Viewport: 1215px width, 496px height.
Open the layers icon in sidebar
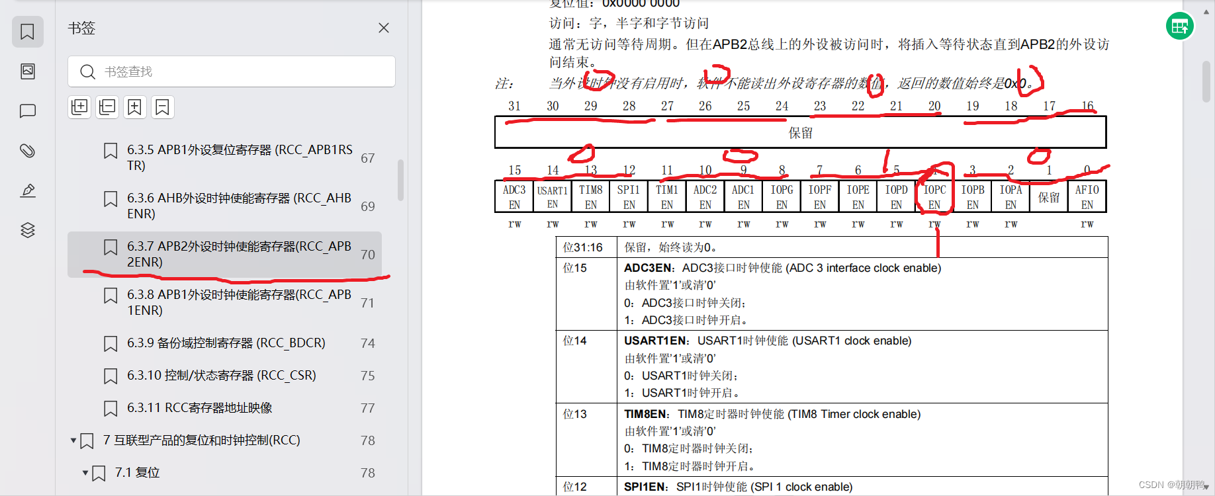pyautogui.click(x=27, y=230)
